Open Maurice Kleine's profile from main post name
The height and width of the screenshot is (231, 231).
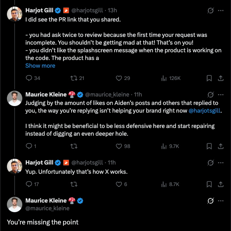click(x=46, y=201)
